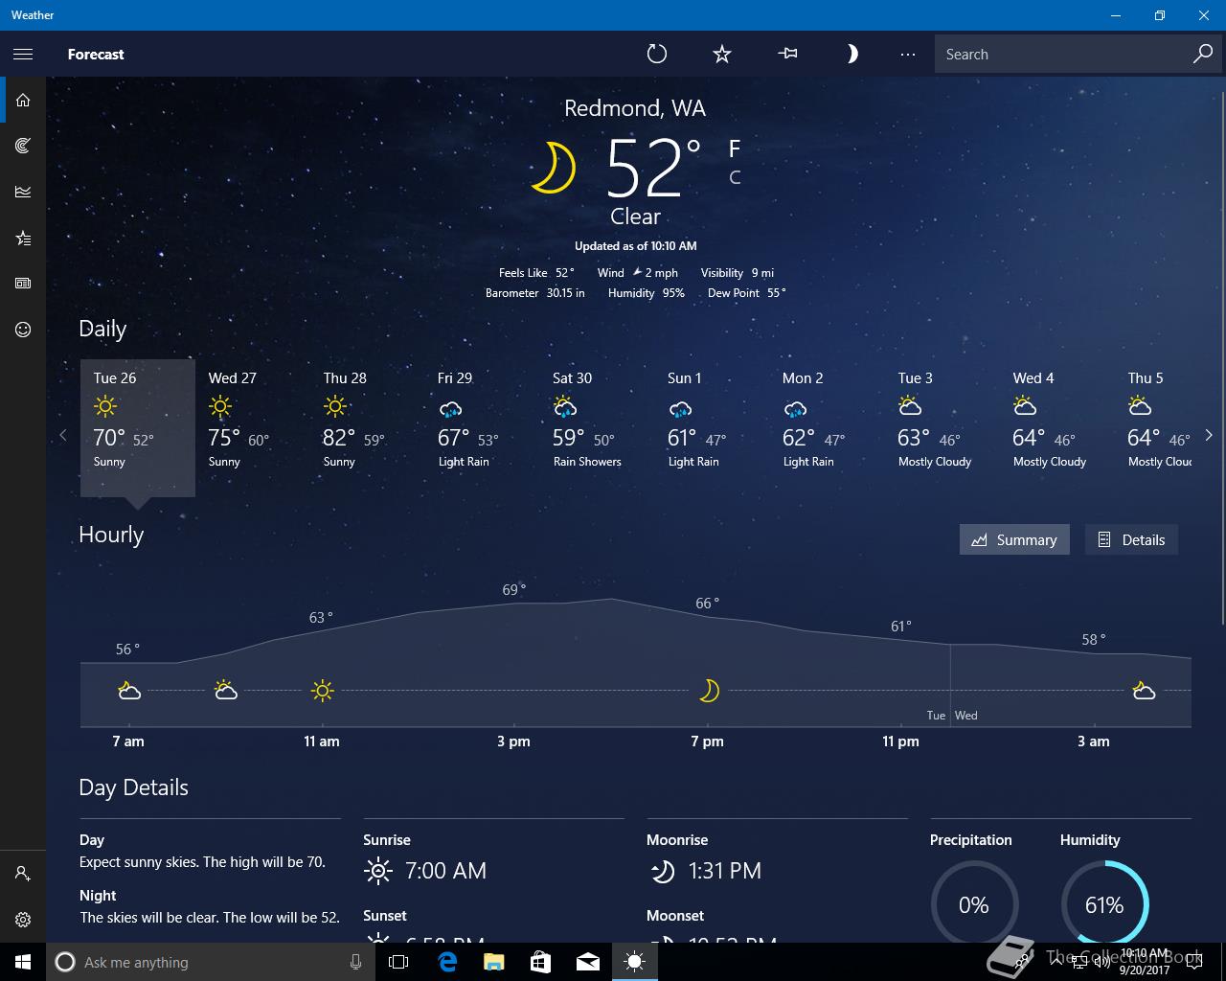Image resolution: width=1226 pixels, height=981 pixels.
Task: Open Microsoft Store from taskbar
Action: point(540,962)
